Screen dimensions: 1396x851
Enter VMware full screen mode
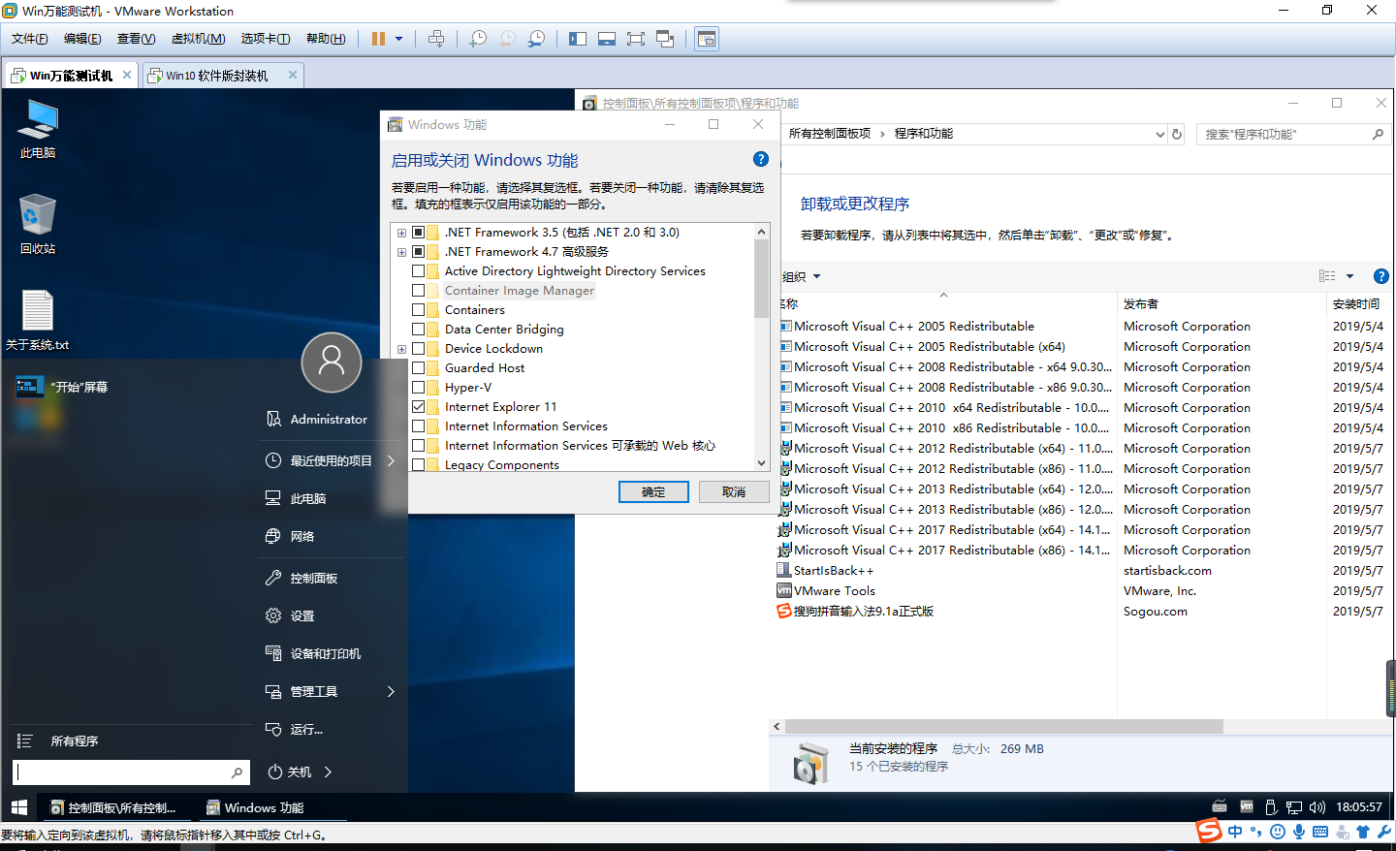click(x=636, y=39)
